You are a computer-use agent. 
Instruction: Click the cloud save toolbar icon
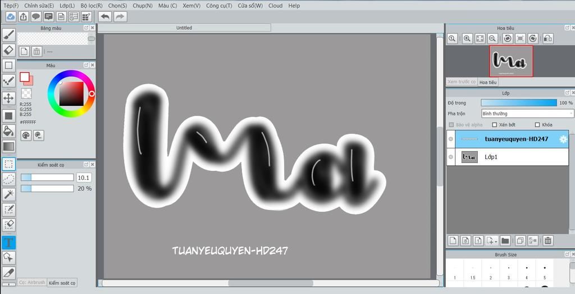(x=11, y=16)
